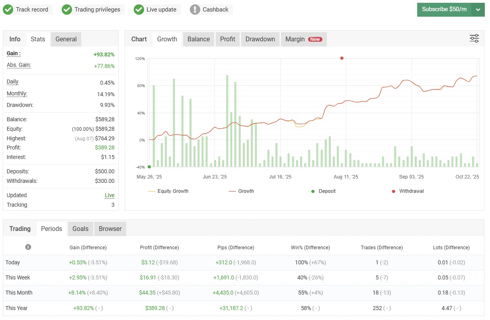
Task: Toggle Growth series in chart legend
Action: pos(241,191)
